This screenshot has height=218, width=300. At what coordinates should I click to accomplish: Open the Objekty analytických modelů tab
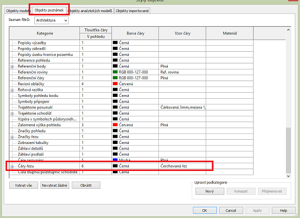point(91,11)
